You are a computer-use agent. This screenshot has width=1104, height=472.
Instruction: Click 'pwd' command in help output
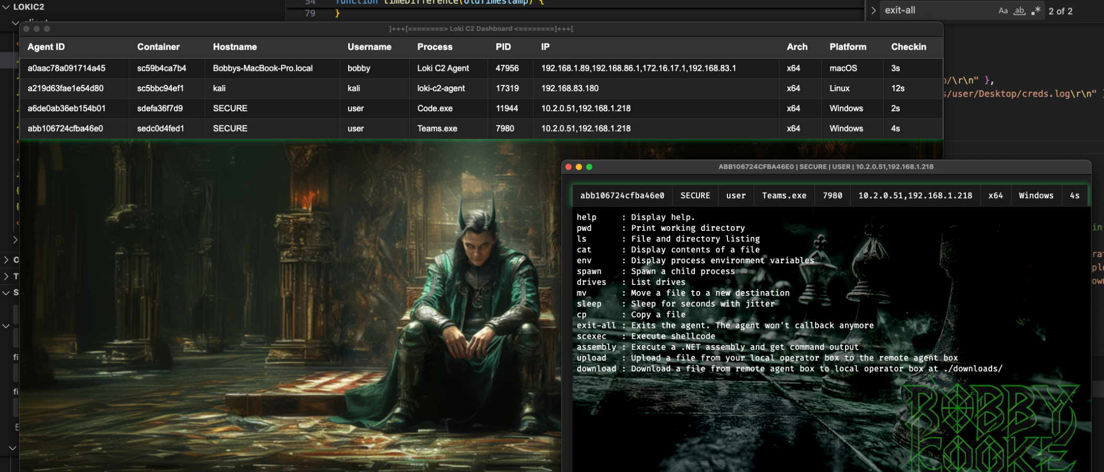584,228
